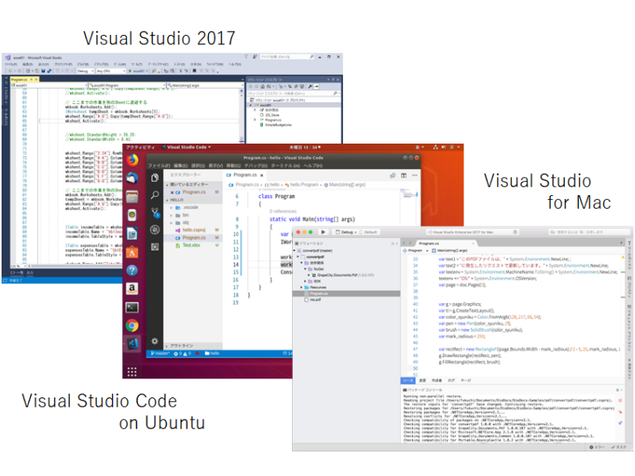Expand SDK folder in VS for Mac solution

[305, 281]
